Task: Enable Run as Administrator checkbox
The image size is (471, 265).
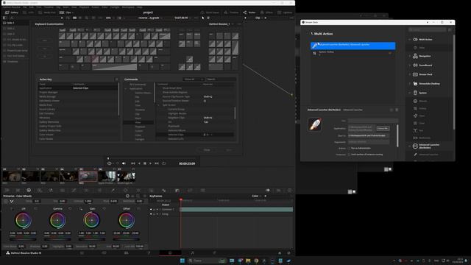Action: (349, 148)
